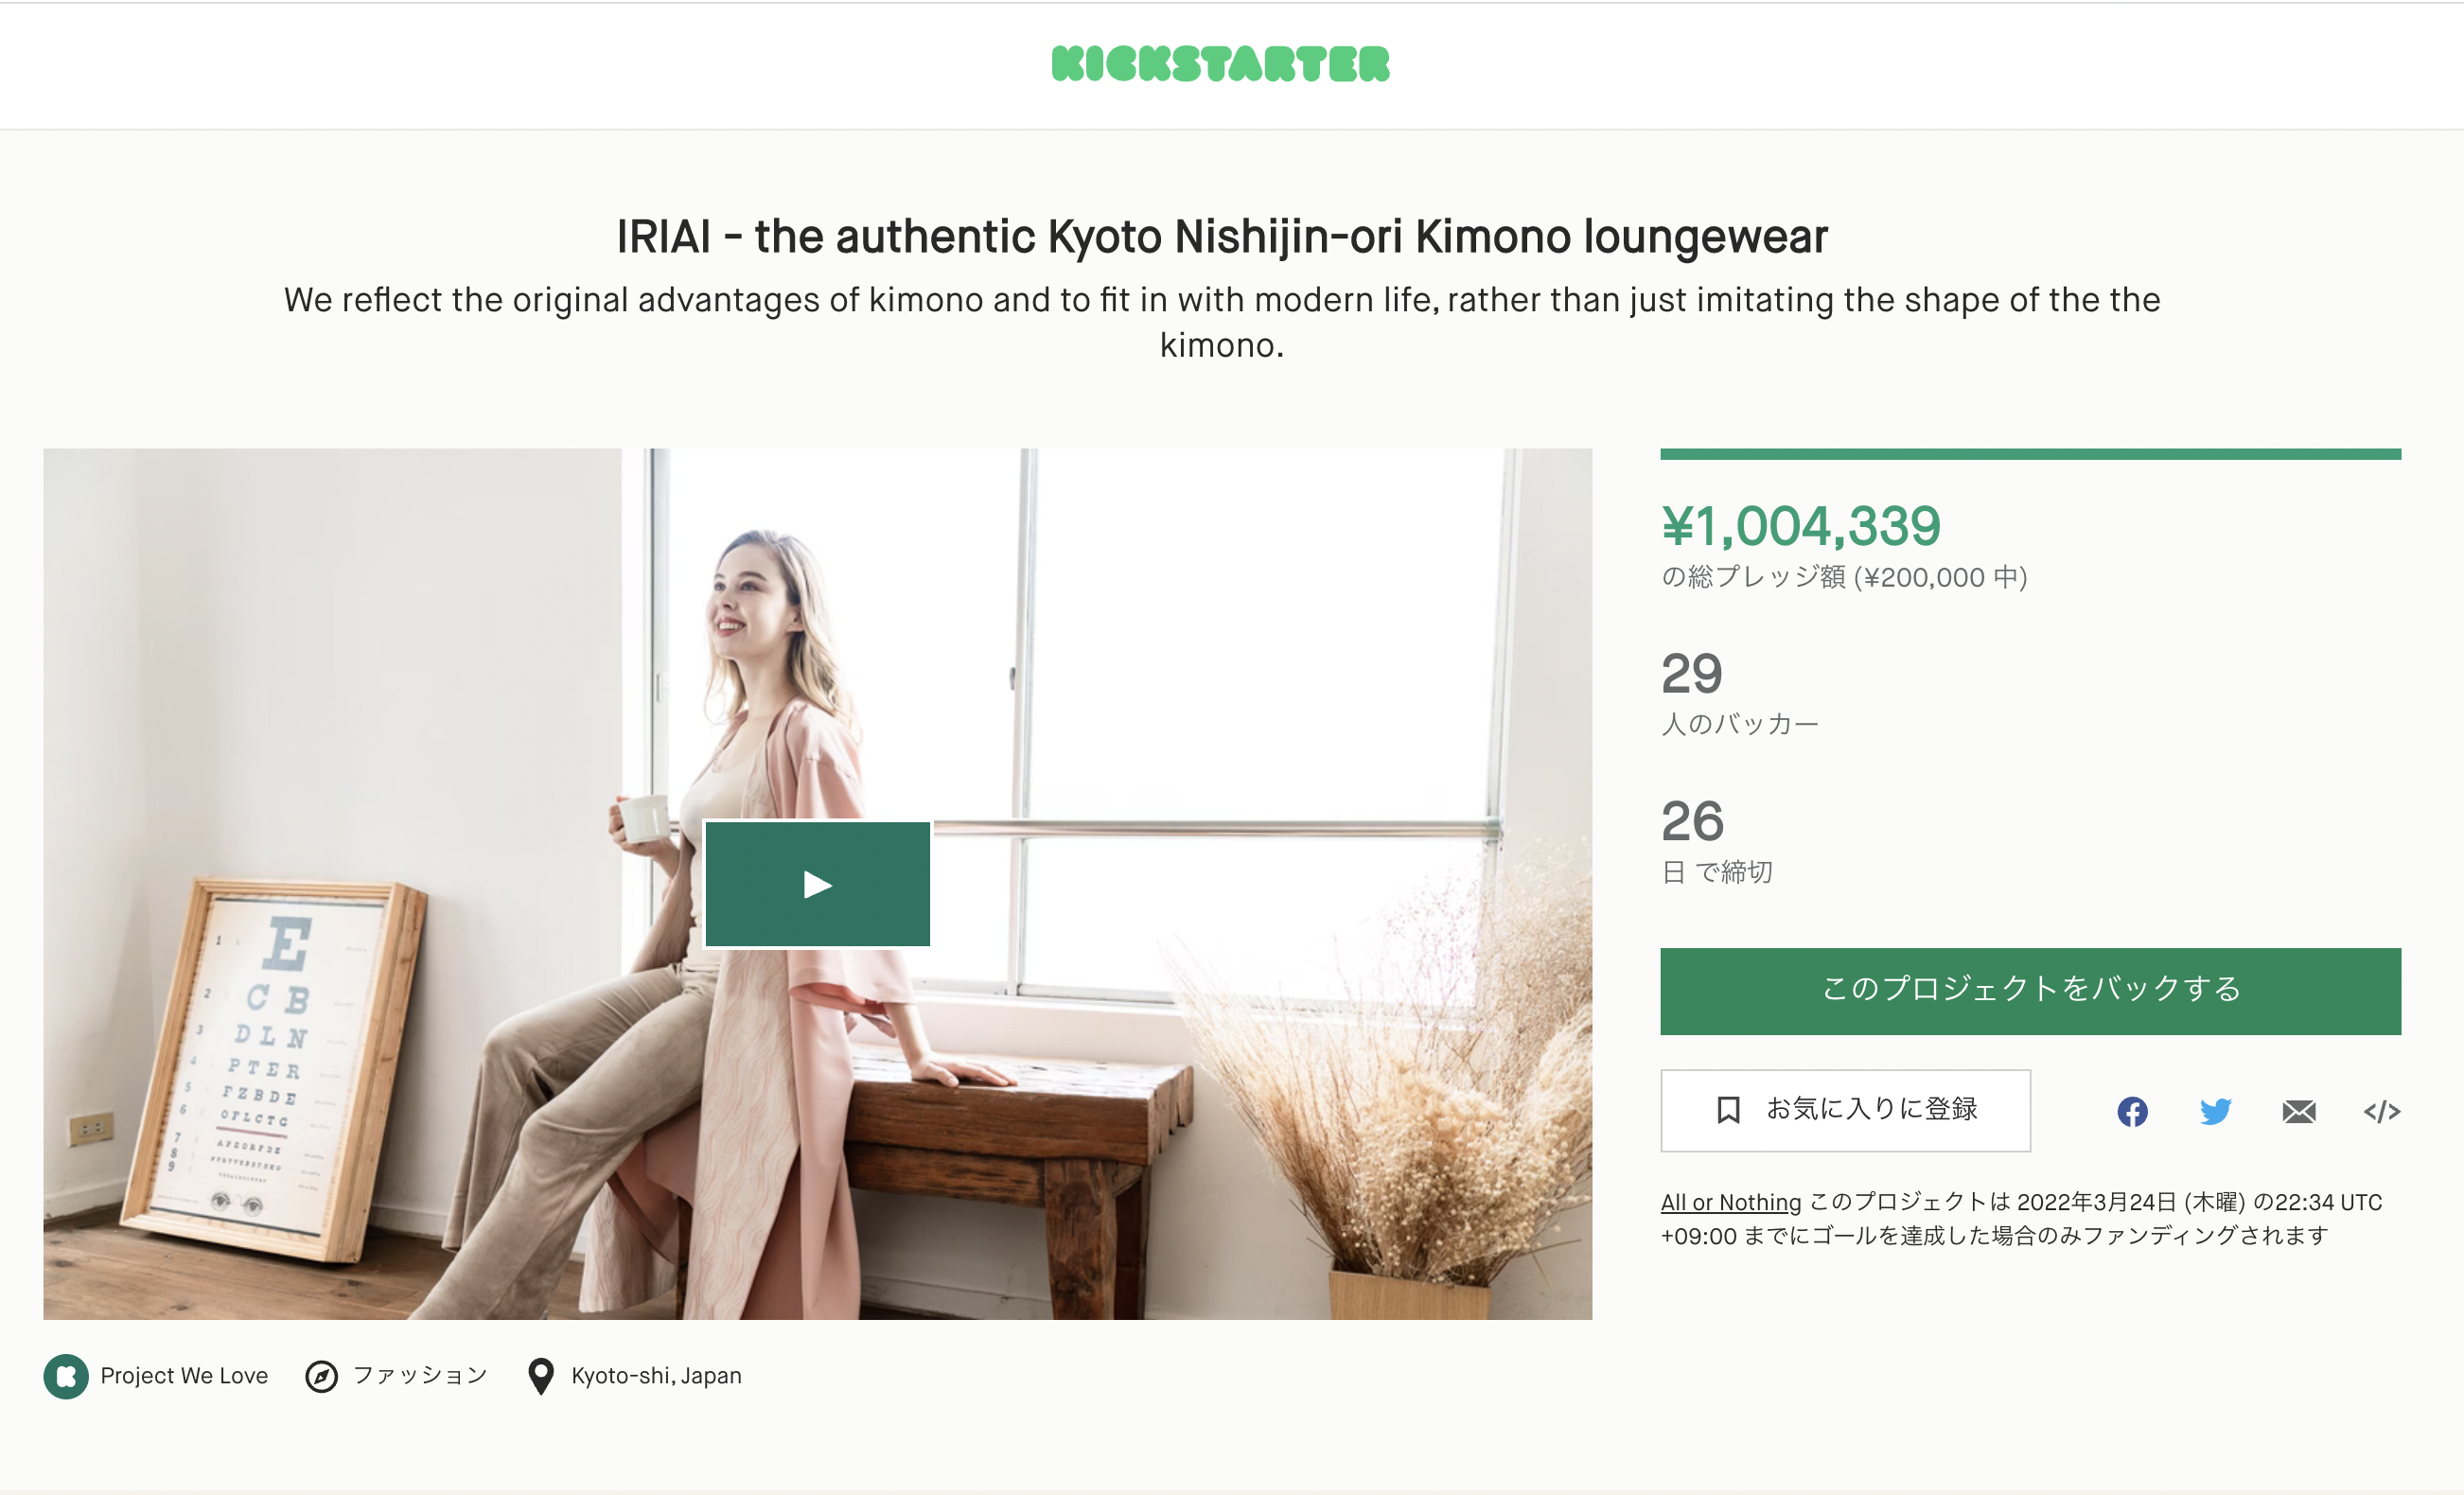Click the 29 backers count

[1692, 673]
